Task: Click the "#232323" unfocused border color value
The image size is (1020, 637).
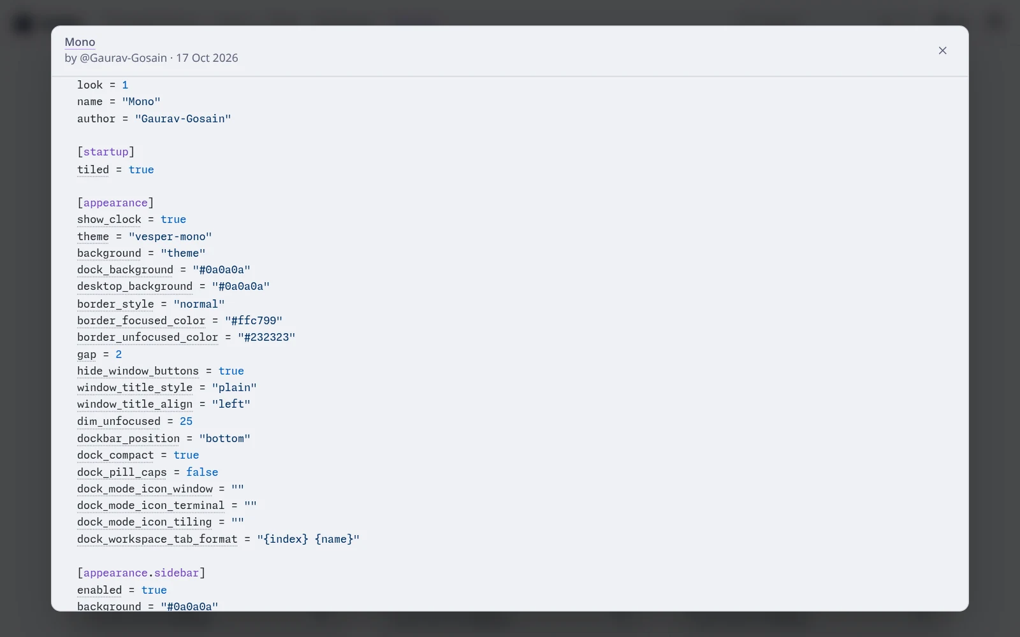Action: tap(266, 337)
